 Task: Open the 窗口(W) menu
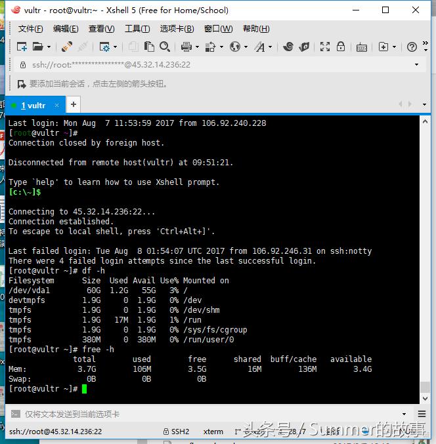click(x=218, y=29)
